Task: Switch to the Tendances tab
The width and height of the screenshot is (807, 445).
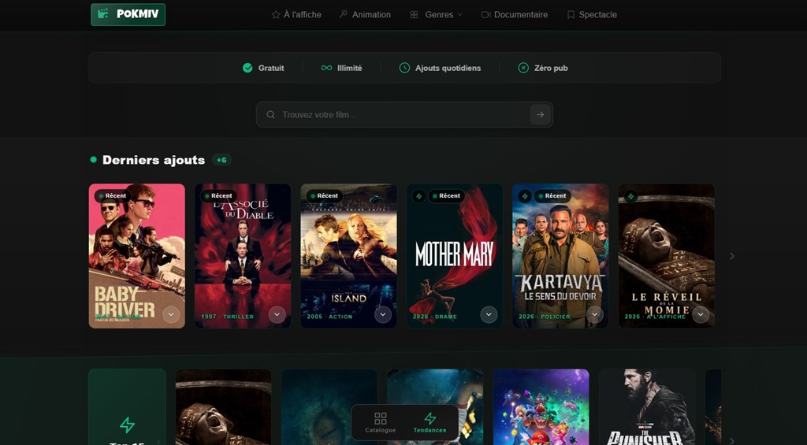Action: tap(430, 422)
